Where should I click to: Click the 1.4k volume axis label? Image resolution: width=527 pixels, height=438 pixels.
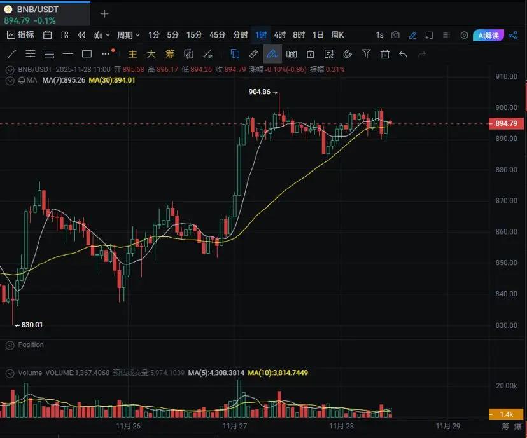506,414
